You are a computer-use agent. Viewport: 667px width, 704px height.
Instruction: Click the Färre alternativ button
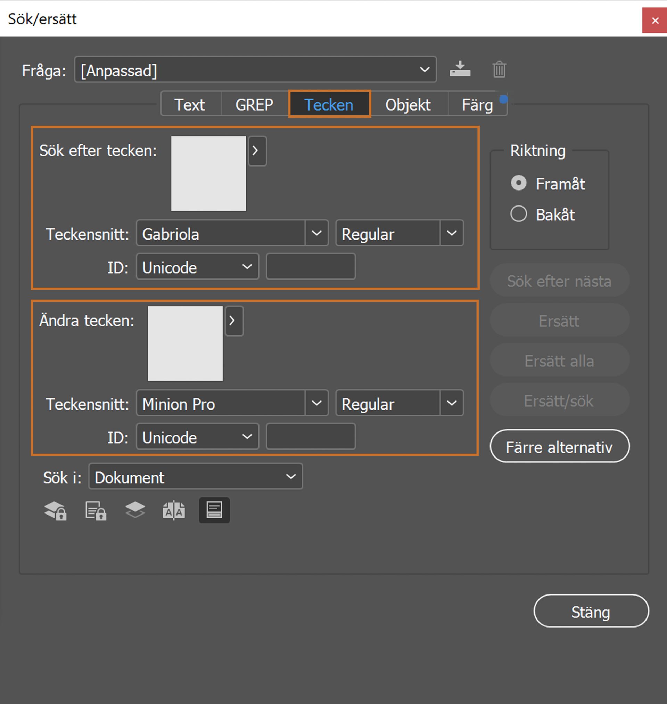pos(559,446)
